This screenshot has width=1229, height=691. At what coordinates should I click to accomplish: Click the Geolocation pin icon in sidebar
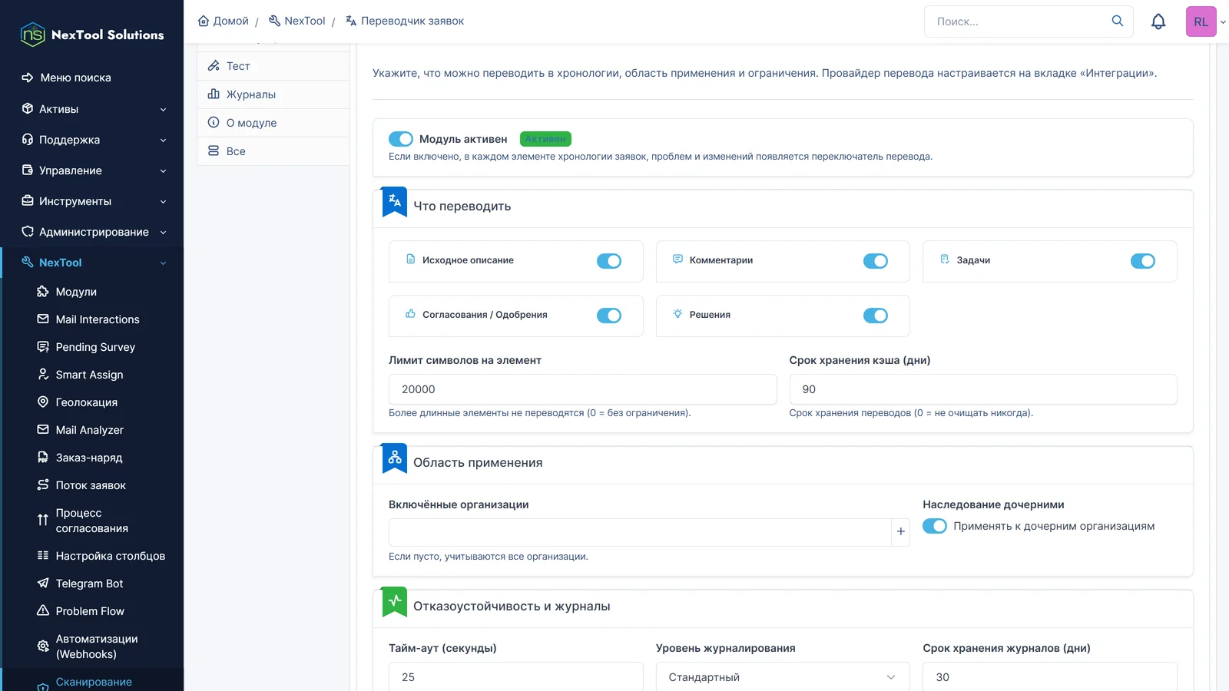[x=43, y=402]
